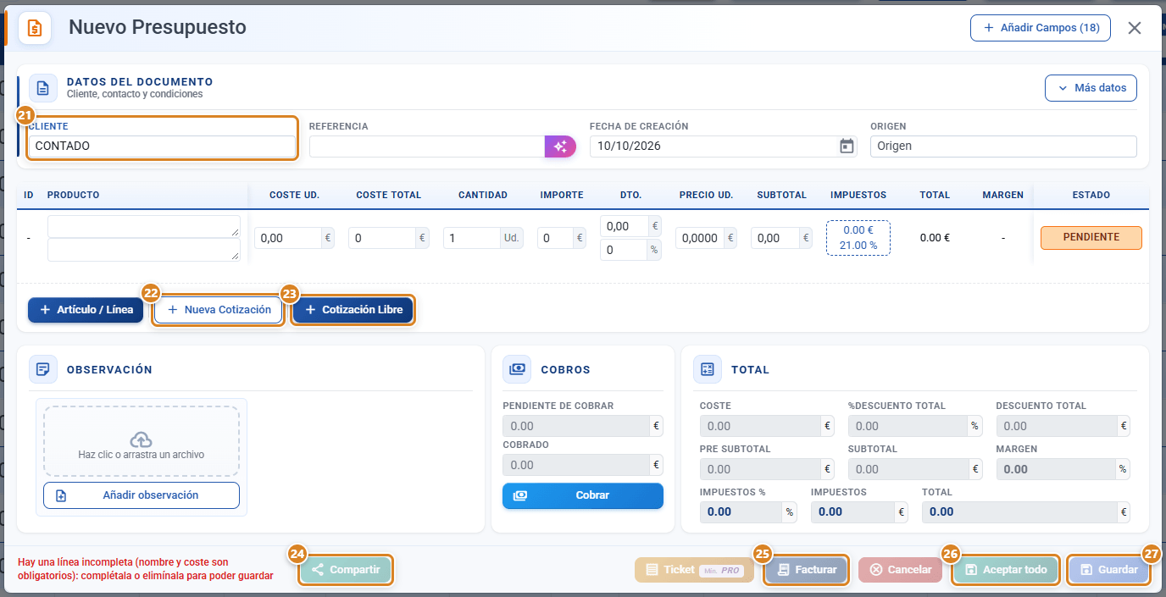Click the Descuento Total field
Image resolution: width=1166 pixels, height=597 pixels.
point(1057,426)
